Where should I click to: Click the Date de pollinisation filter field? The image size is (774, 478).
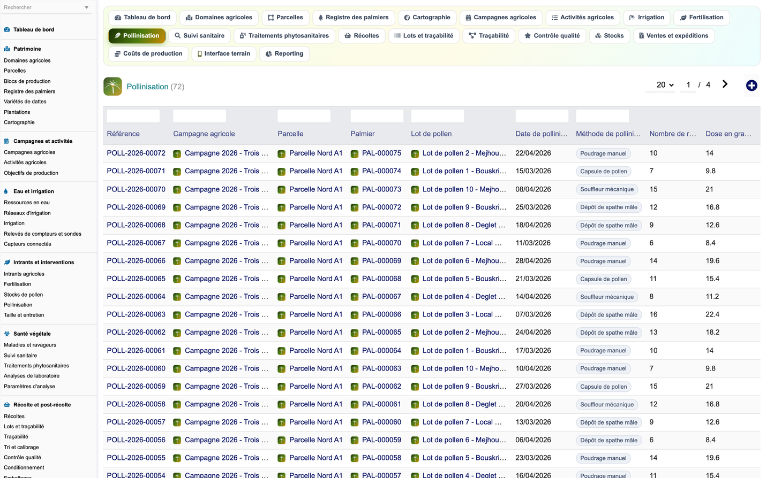click(x=542, y=116)
